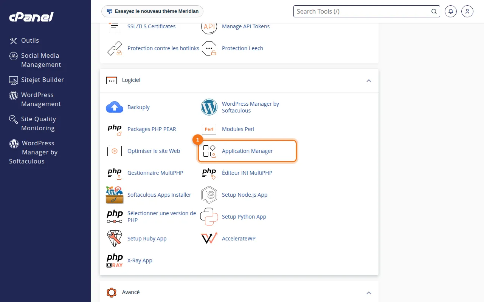The height and width of the screenshot is (302, 484).
Task: Click the Gestionnaire MultiPHP icon
Action: 115,173
